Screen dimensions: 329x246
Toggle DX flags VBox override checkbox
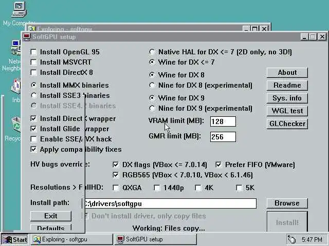coord(116,165)
